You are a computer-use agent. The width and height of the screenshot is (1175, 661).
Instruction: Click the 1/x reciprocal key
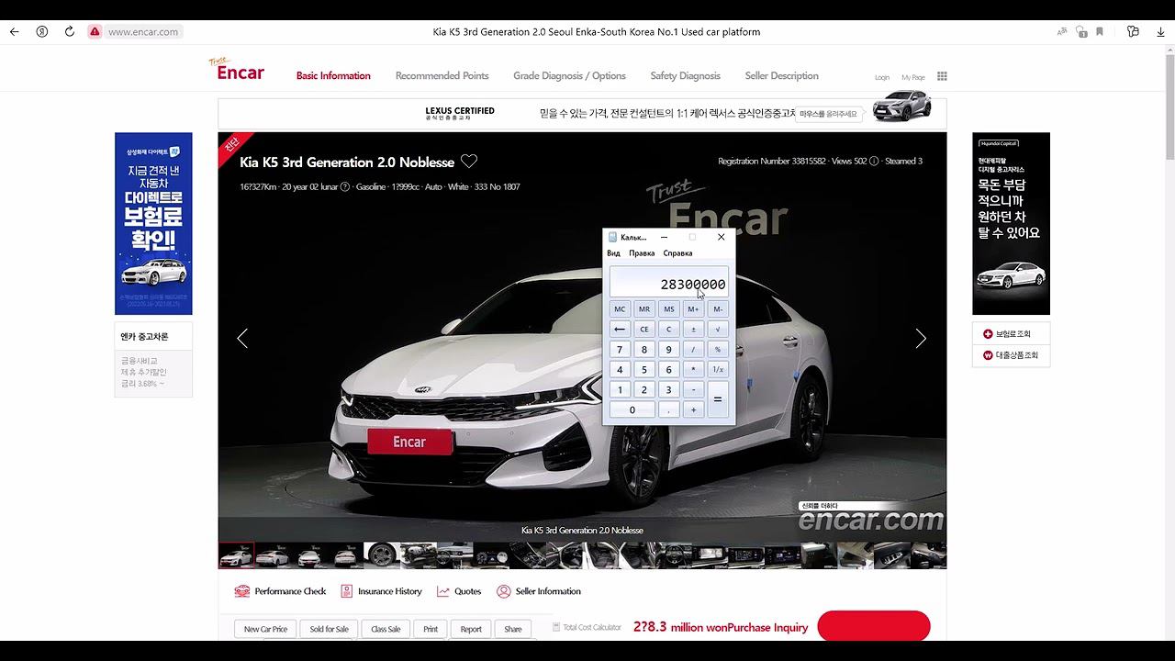pyautogui.click(x=718, y=370)
